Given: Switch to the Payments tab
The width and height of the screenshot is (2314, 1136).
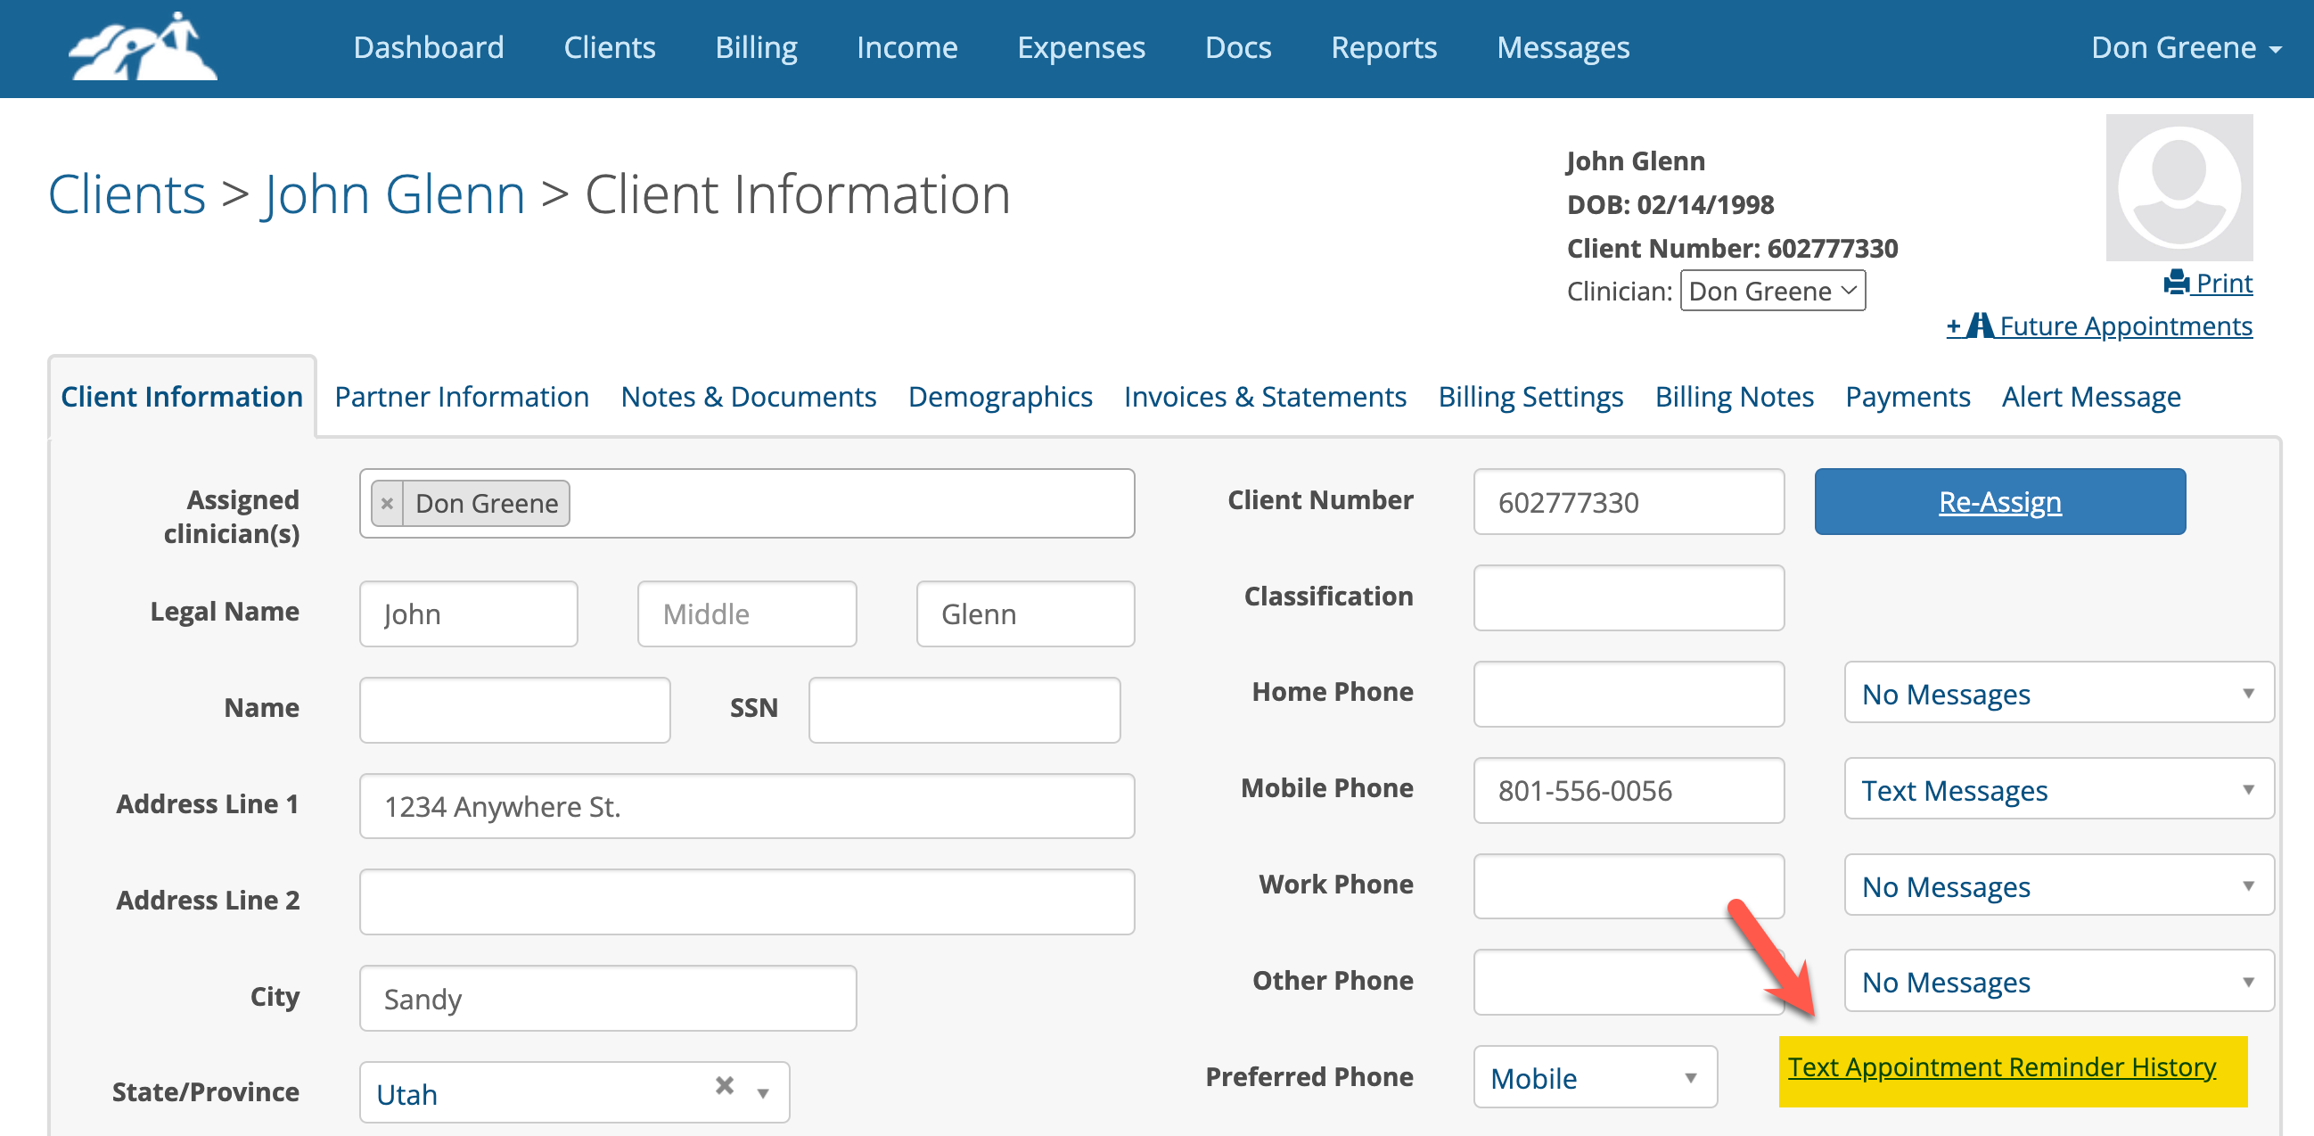Looking at the screenshot, I should [x=1907, y=396].
